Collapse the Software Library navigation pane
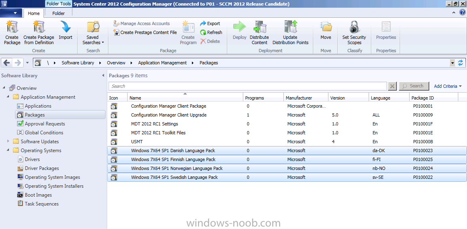This screenshot has width=467, height=229. [103, 75]
